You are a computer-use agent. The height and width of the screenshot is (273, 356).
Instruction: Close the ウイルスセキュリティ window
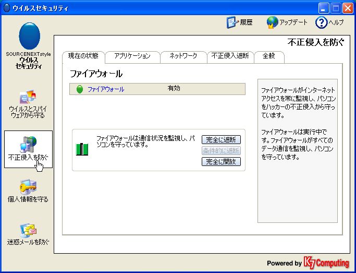coord(348,8)
